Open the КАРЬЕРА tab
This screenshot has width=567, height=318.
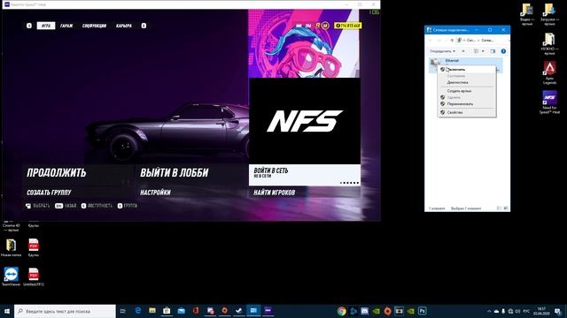124,26
